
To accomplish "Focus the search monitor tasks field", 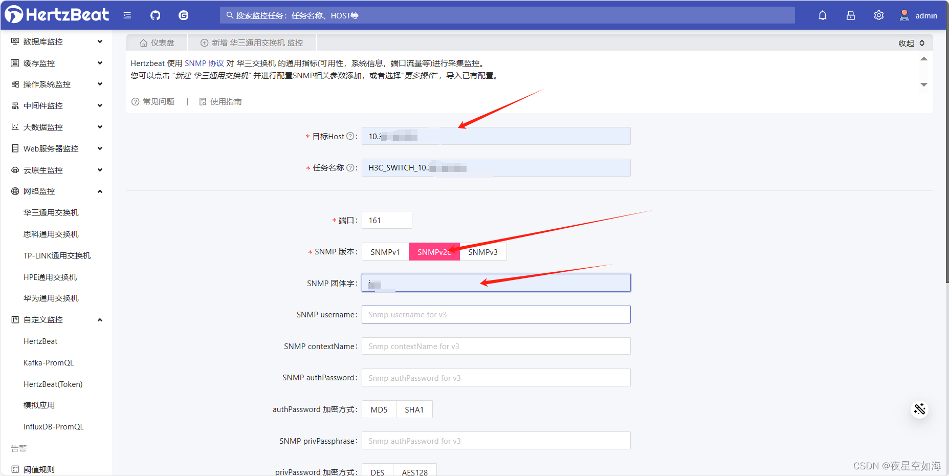I will (507, 15).
